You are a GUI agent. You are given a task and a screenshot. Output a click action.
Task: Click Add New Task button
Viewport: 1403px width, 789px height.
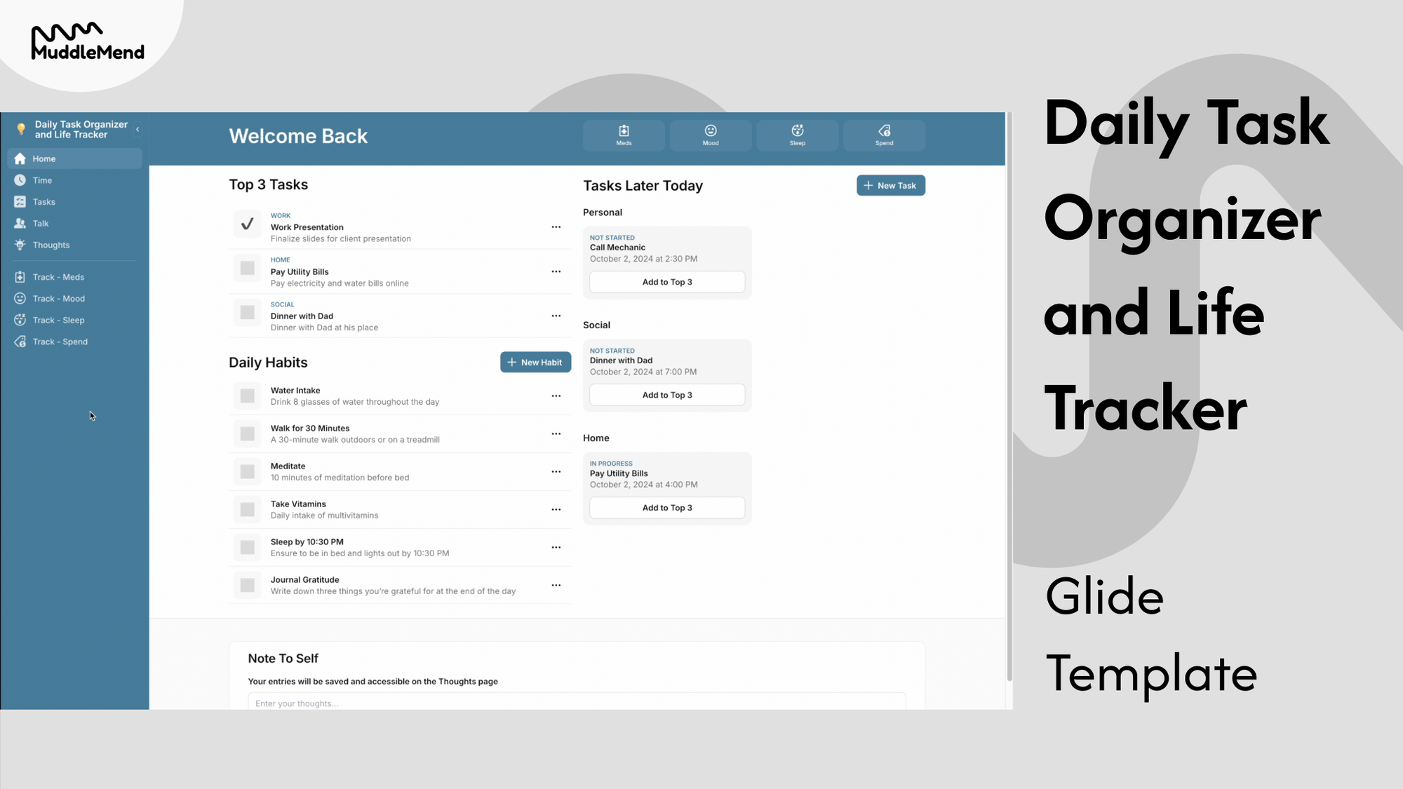(x=890, y=185)
